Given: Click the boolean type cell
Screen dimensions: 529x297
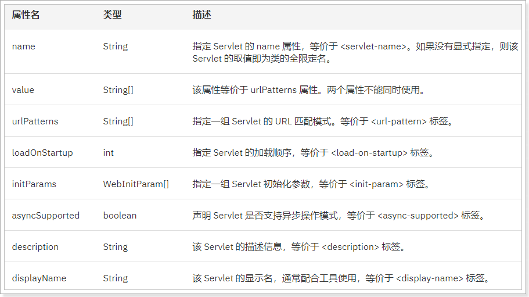Looking at the screenshot, I should pos(120,215).
